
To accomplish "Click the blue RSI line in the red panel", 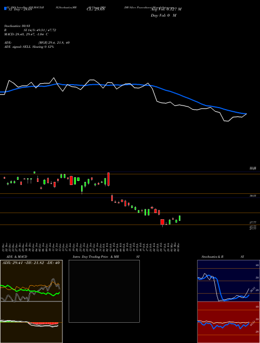I will click(x=223, y=325).
